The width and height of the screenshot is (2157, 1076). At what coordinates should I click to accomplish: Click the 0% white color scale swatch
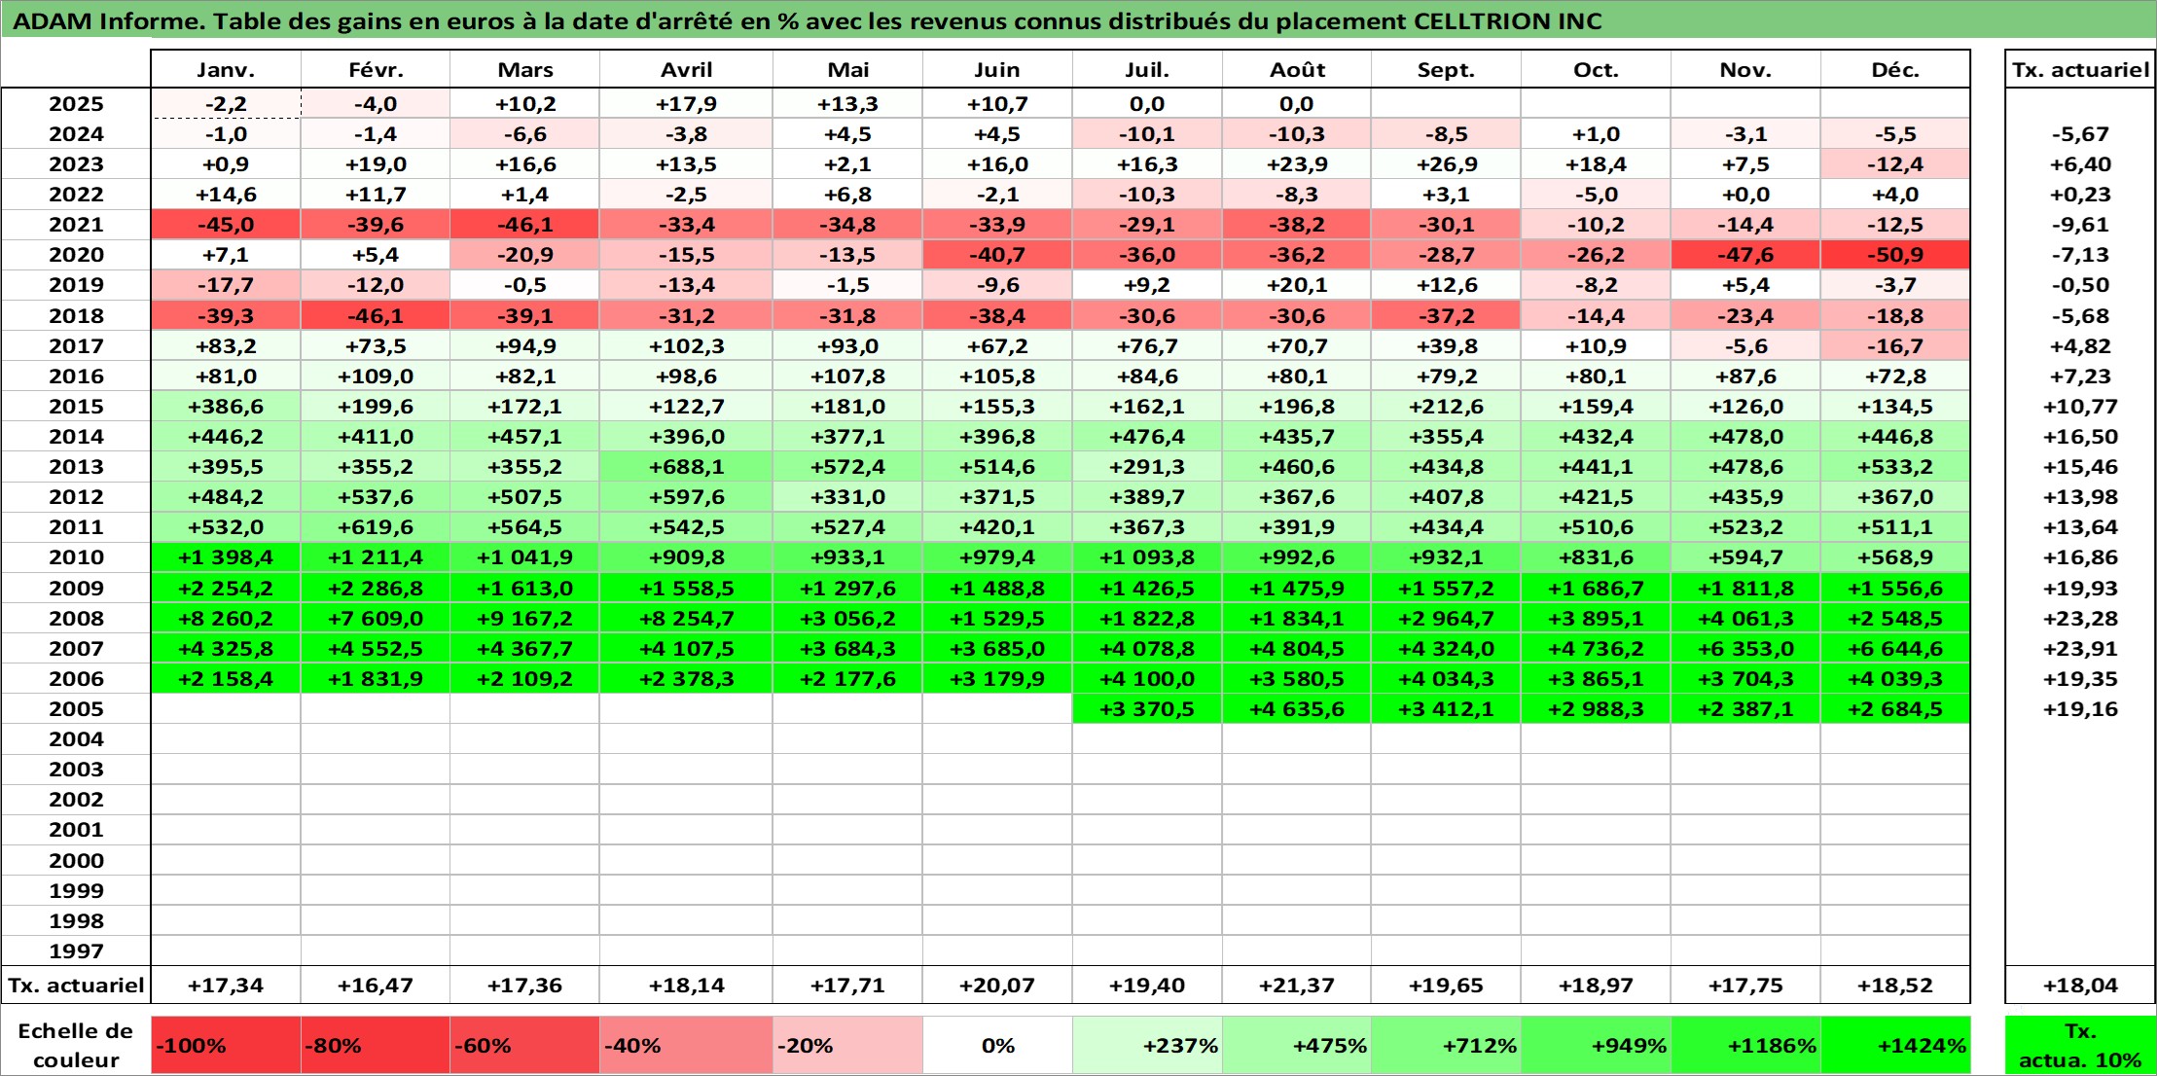pos(997,1045)
